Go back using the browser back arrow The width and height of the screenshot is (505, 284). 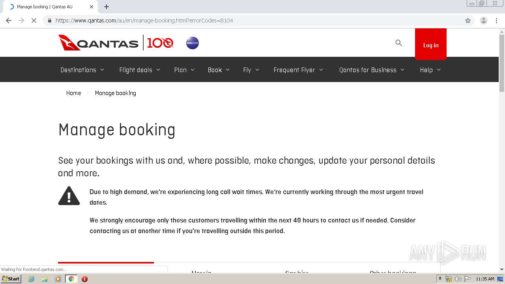tap(9, 21)
